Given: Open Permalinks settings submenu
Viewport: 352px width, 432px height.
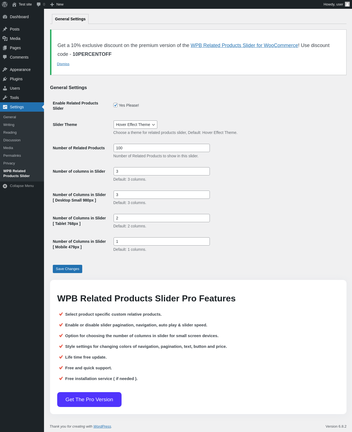Looking at the screenshot, I should tap(12, 156).
